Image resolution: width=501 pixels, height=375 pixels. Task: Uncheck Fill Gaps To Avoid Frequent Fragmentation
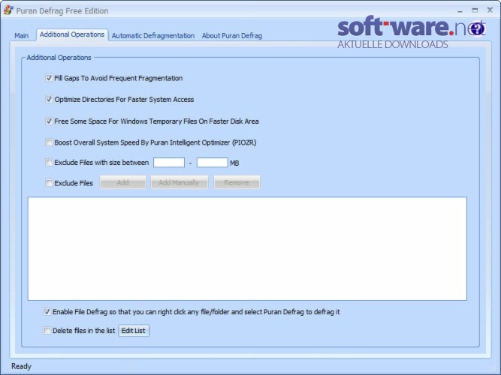coord(49,78)
